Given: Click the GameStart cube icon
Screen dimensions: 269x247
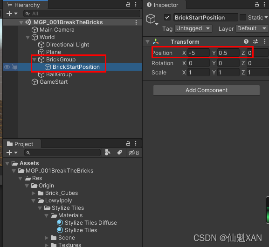Looking at the screenshot, I should (34, 82).
